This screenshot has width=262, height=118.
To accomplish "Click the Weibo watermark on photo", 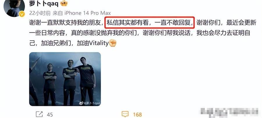I will (90, 103).
